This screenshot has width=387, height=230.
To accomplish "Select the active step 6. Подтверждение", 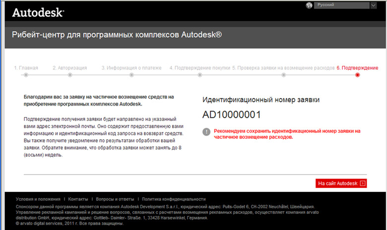I will pyautogui.click(x=357, y=68).
